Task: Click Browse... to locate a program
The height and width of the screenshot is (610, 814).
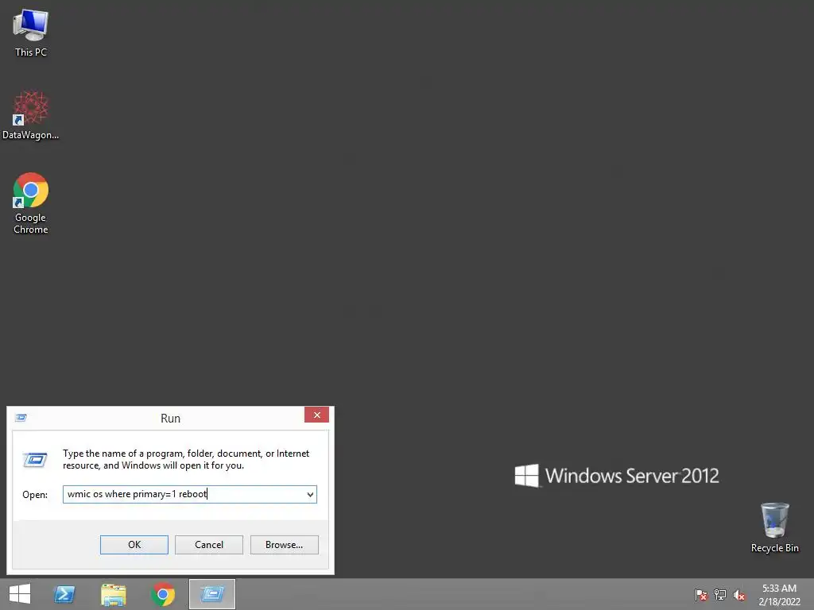Action: click(284, 545)
